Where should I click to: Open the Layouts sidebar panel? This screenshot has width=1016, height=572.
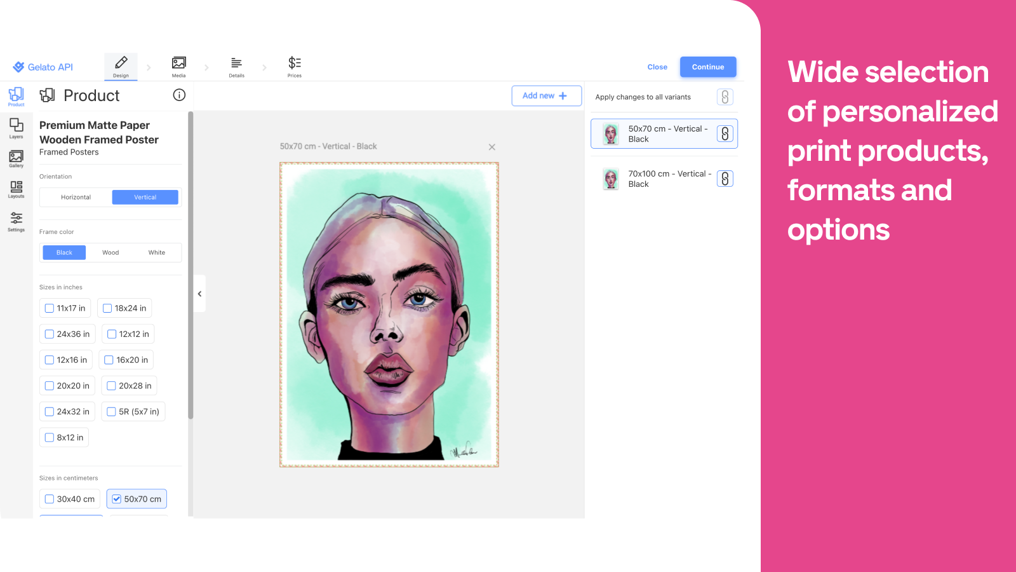[17, 189]
